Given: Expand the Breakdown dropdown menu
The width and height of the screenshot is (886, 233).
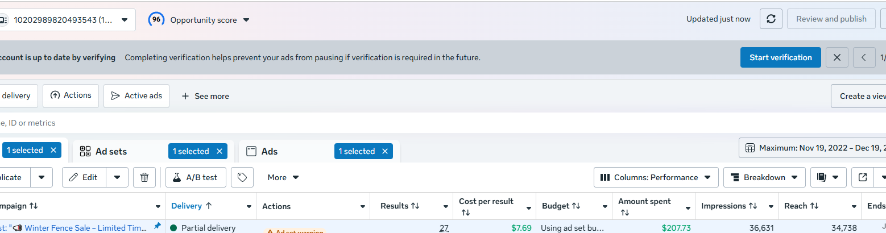Looking at the screenshot, I should pyautogui.click(x=764, y=177).
